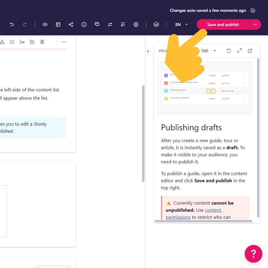
Task: Click the Save and publish button
Action: (223, 24)
